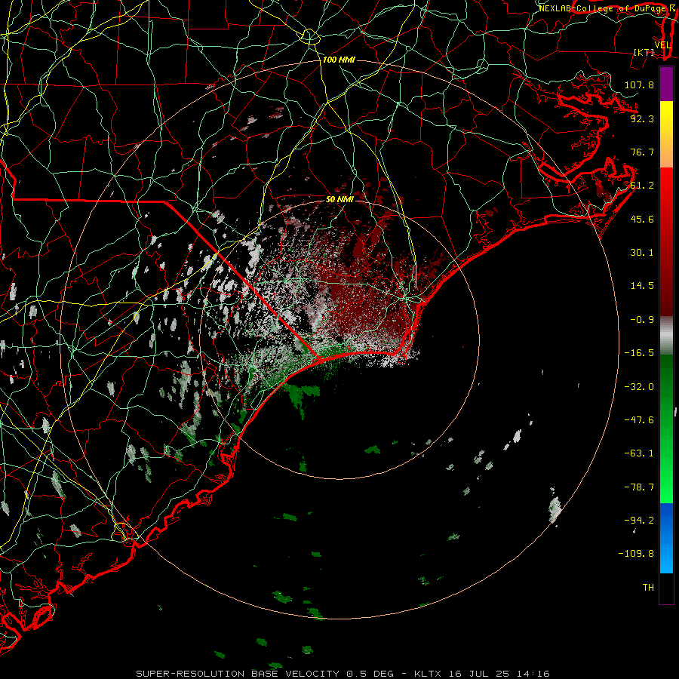
Task: Select the -63.1 velocity scale value
Action: [x=639, y=453]
